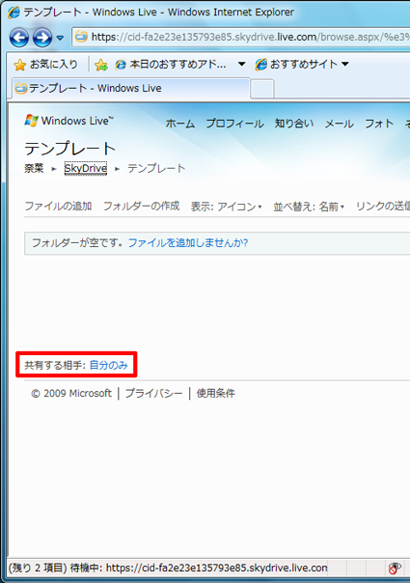
Task: Open the プライバシー footer link
Action: (x=154, y=393)
